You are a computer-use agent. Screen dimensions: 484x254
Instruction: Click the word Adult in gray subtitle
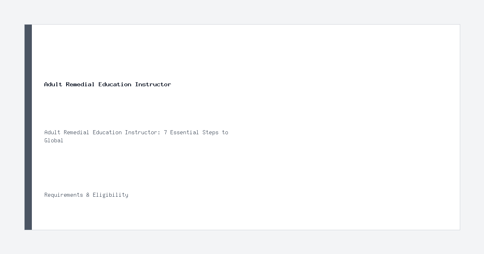coord(52,132)
